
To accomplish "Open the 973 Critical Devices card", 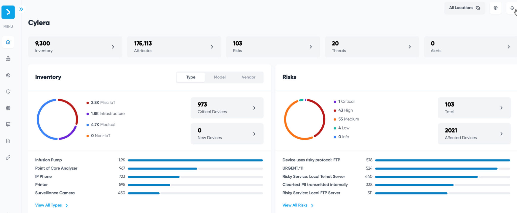I will click(227, 108).
